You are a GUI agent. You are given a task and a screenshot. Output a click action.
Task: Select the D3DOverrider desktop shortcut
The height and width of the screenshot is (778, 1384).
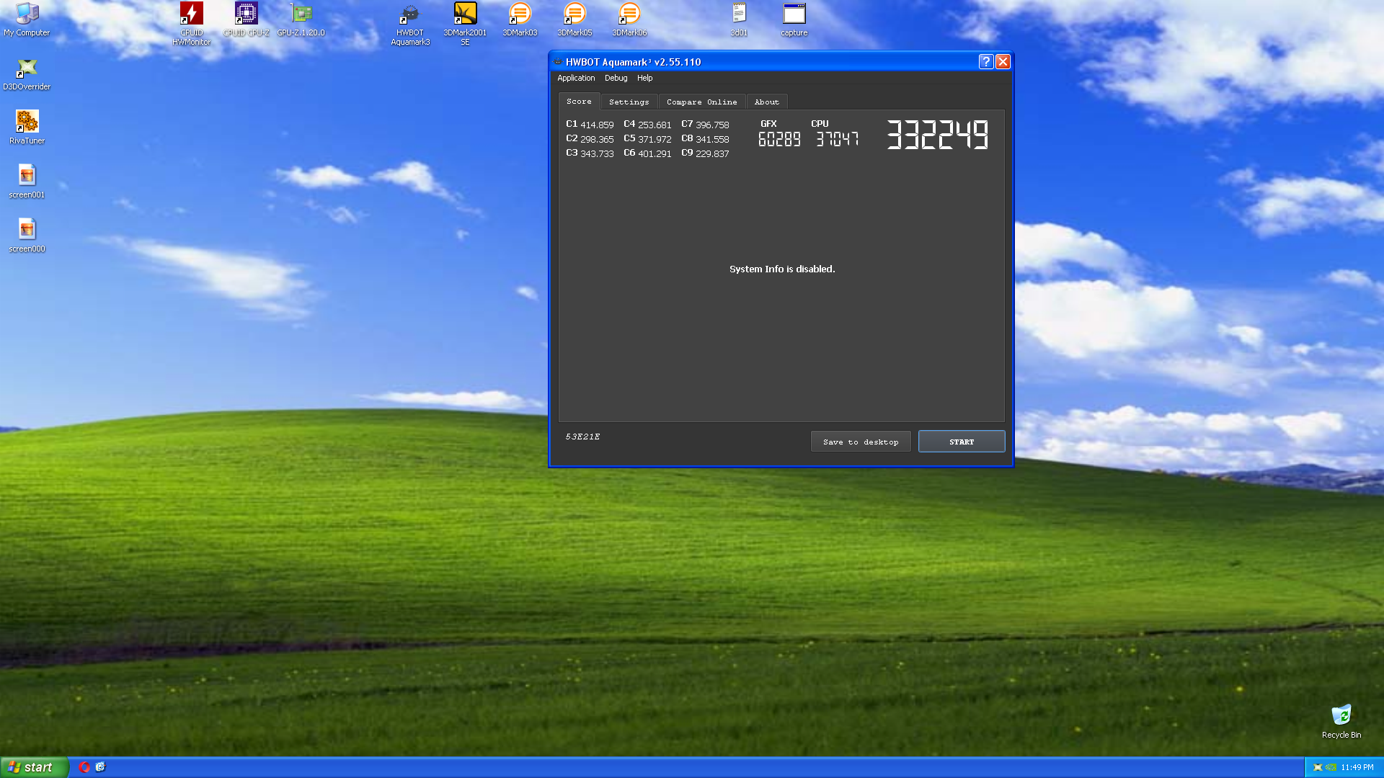pyautogui.click(x=27, y=74)
